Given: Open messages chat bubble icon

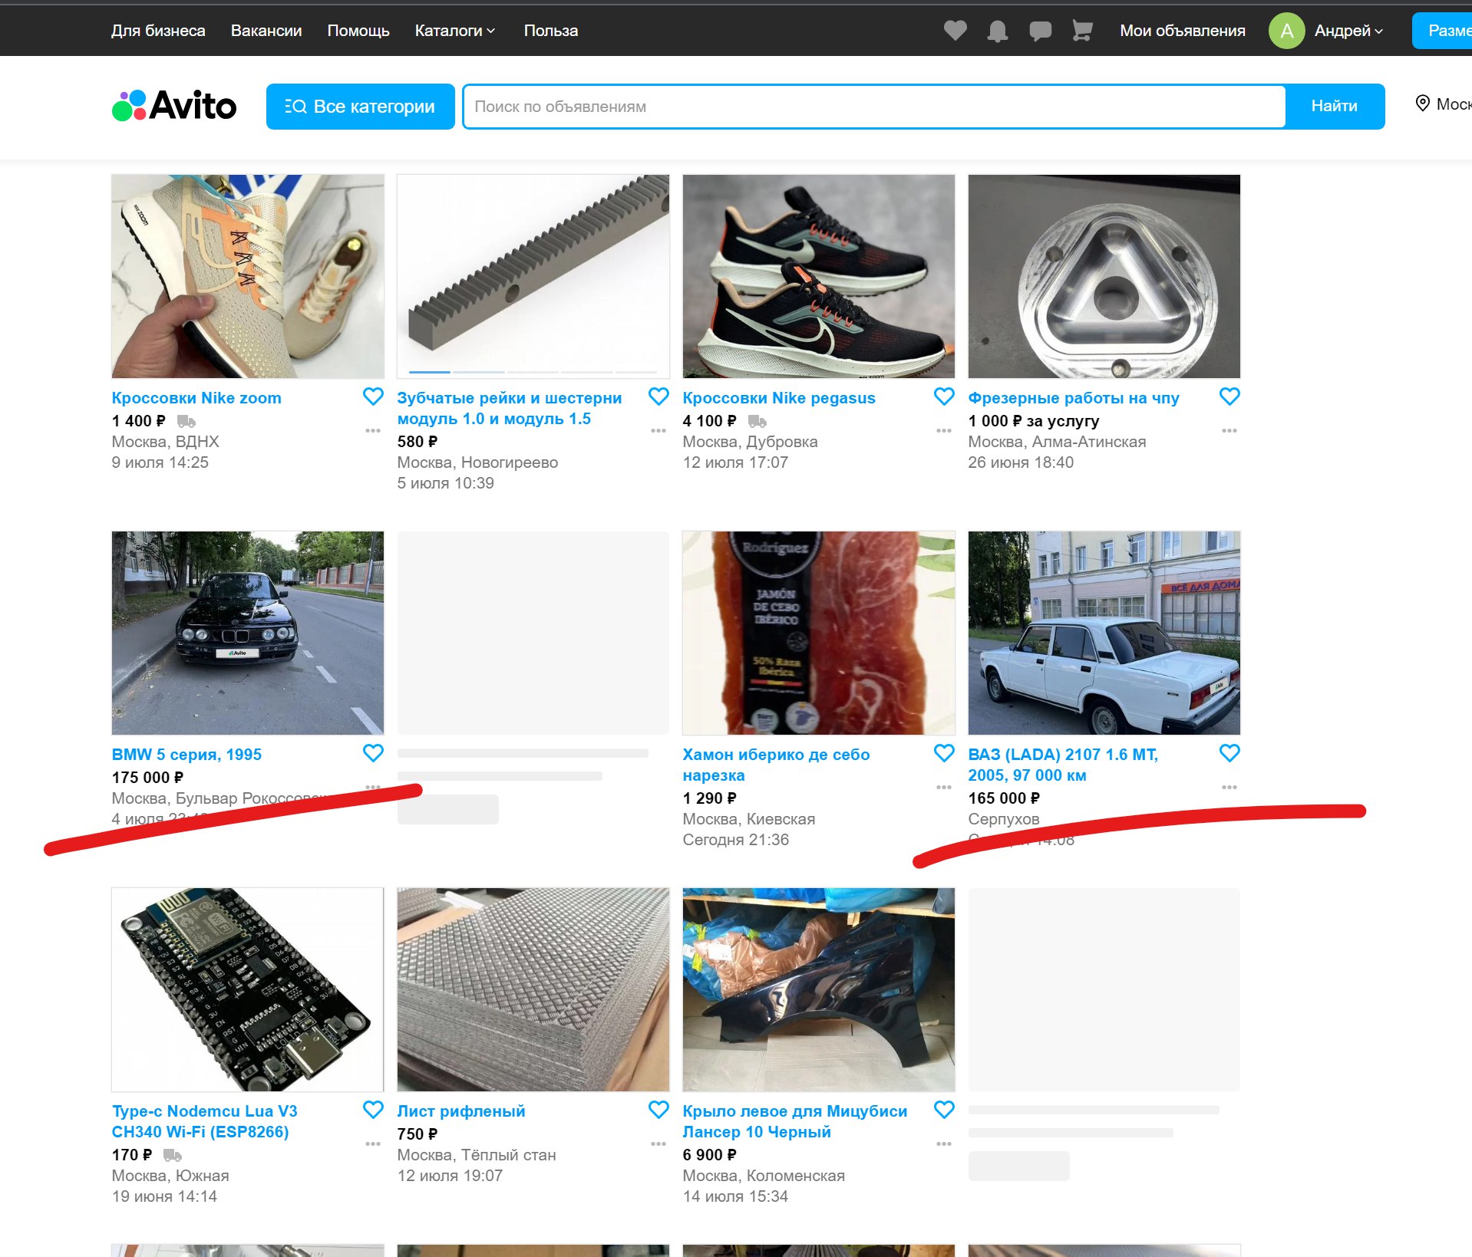Looking at the screenshot, I should pyautogui.click(x=1040, y=31).
